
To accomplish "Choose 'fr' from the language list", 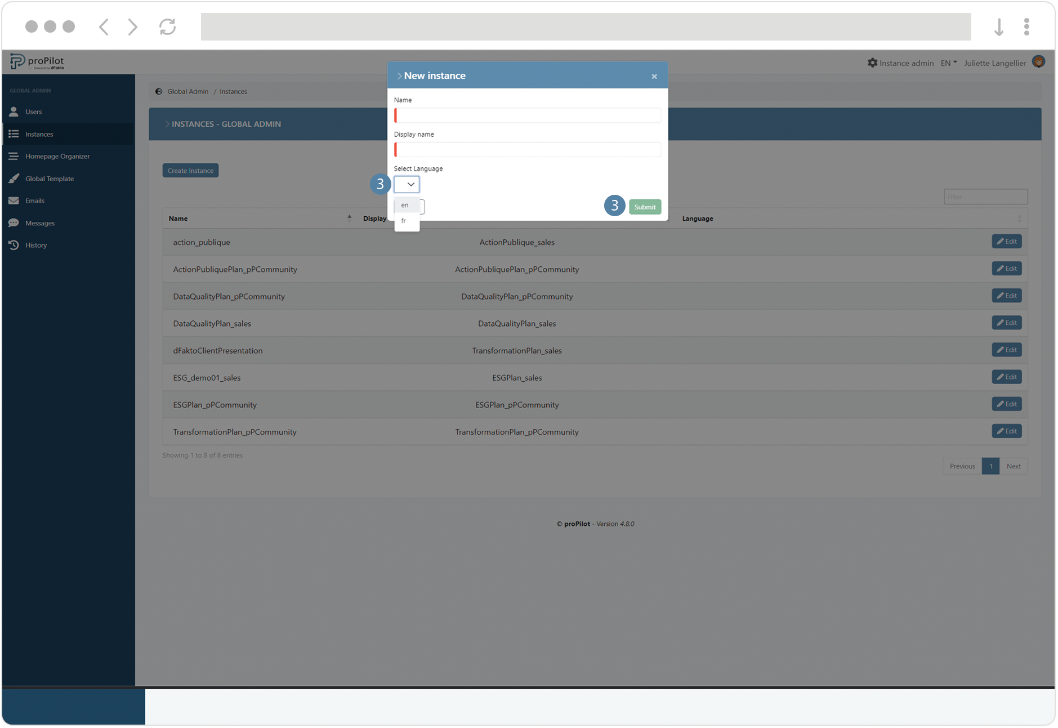I will pos(404,221).
